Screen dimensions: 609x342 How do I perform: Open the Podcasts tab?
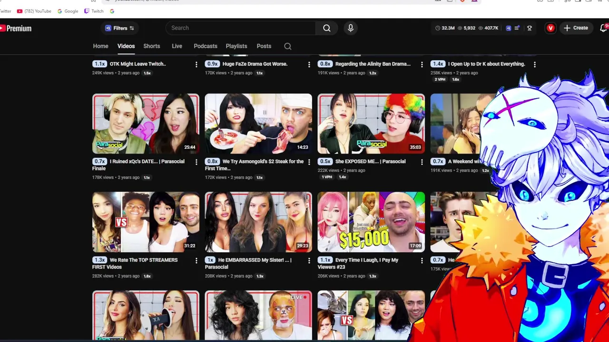206,46
